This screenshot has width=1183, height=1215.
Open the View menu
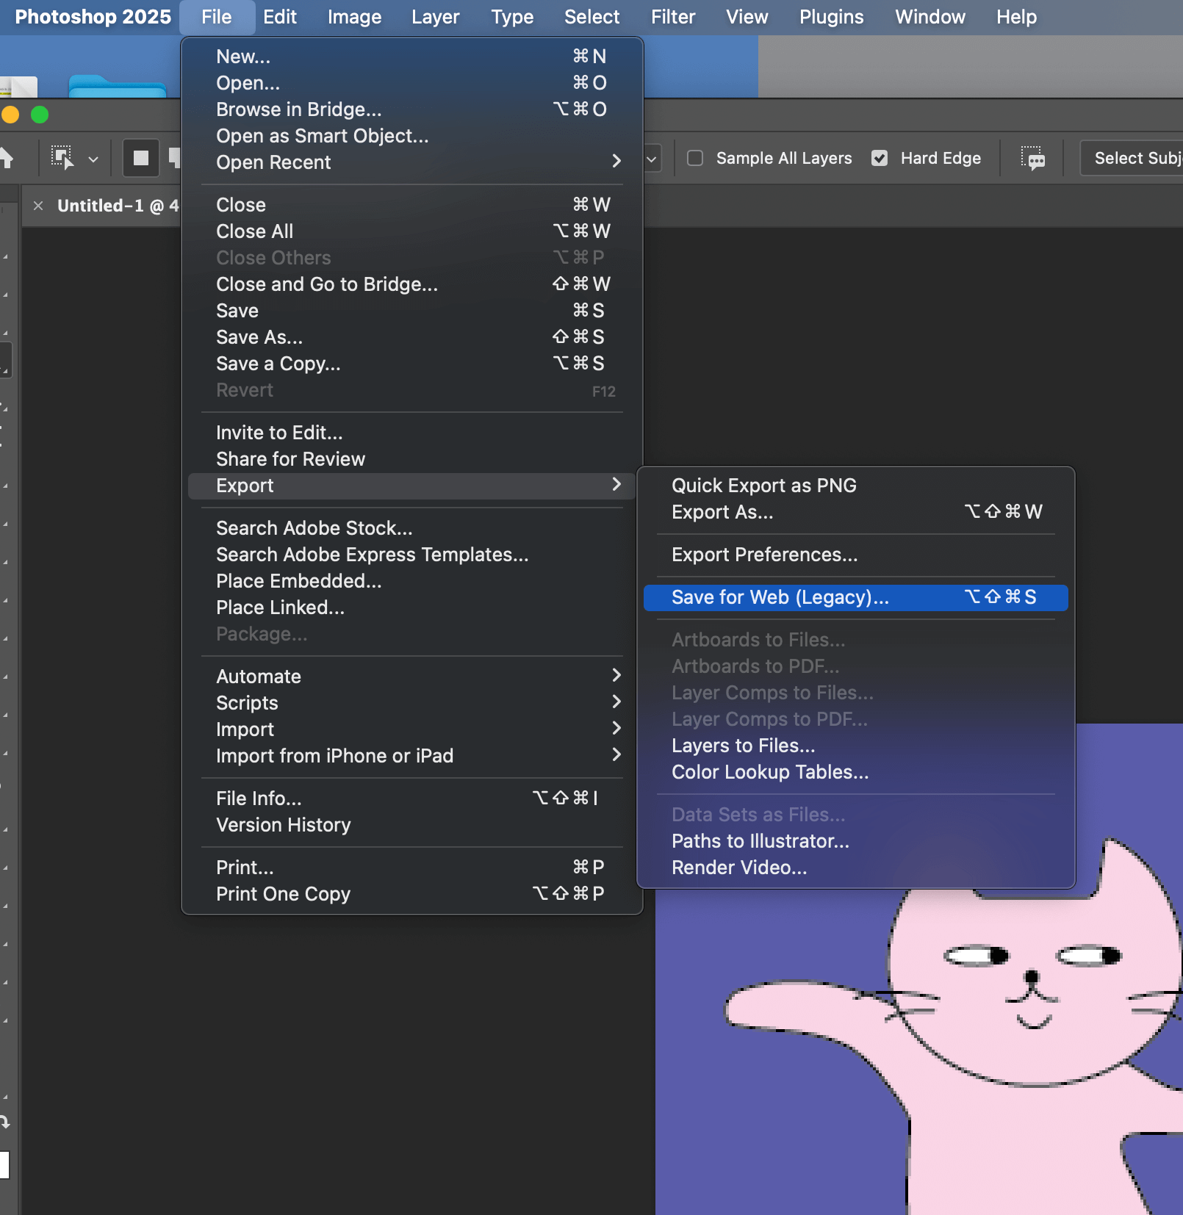click(747, 17)
